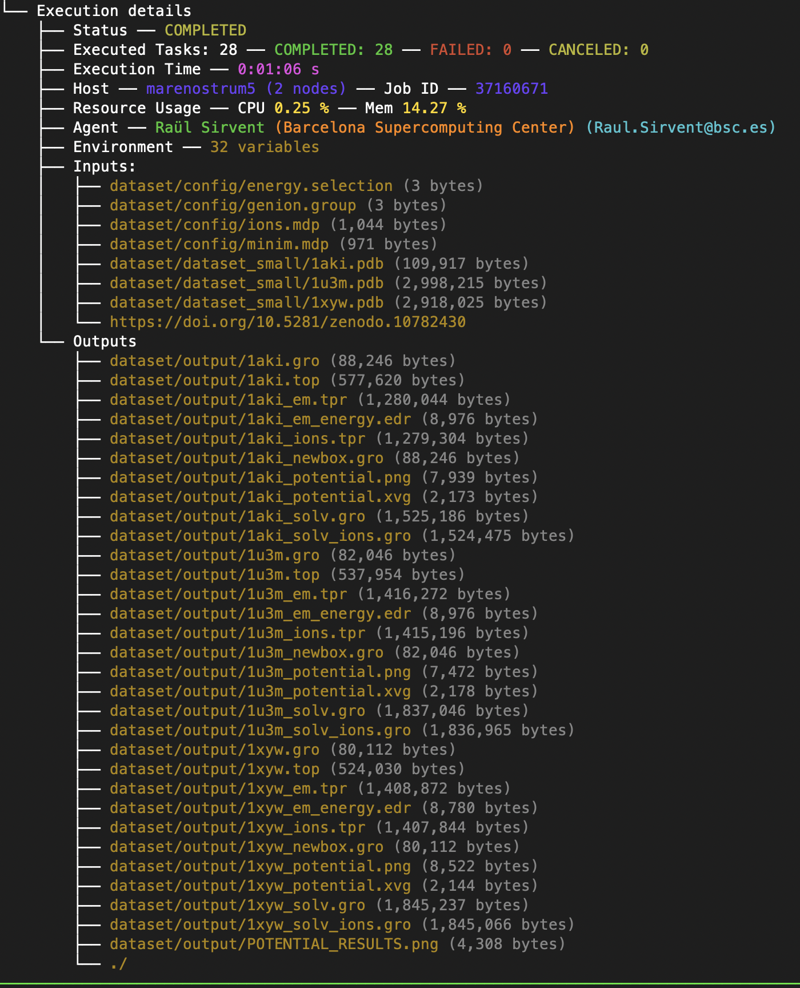Select output 1xyw_em_energy.edr
Viewport: 800px width, 988px height.
pyautogui.click(x=260, y=808)
